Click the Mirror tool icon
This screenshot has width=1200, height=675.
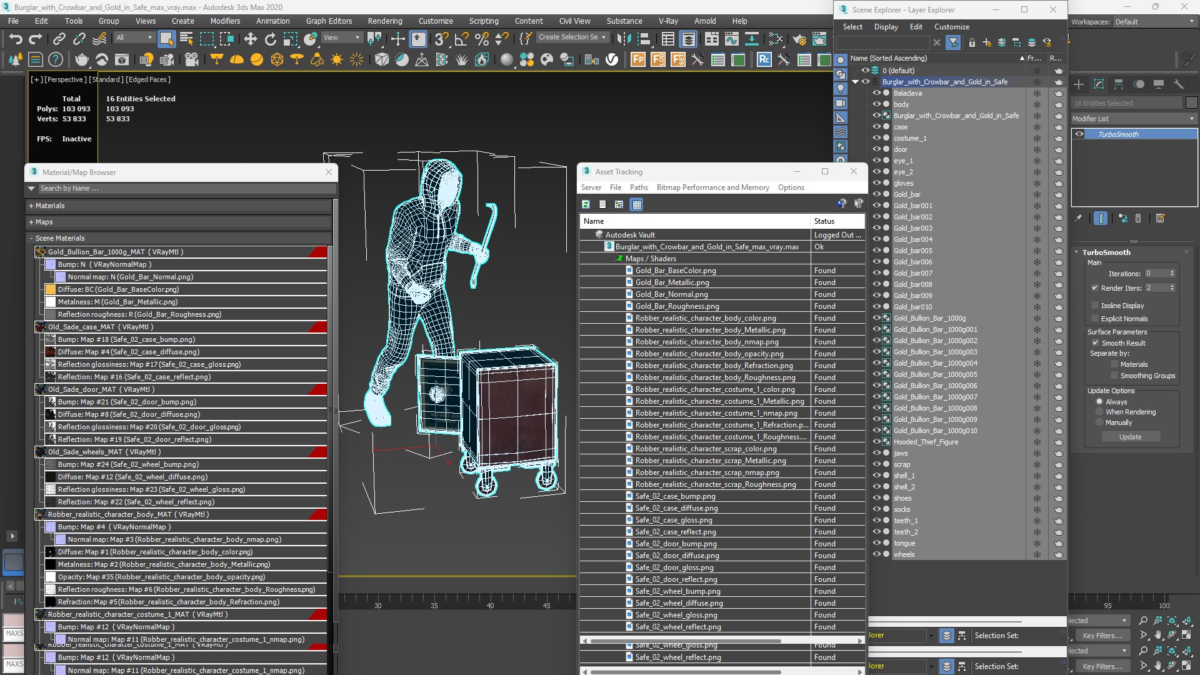click(x=624, y=39)
